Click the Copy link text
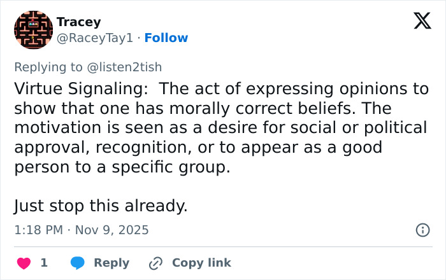Screen dimensions: 446x280 (201, 263)
